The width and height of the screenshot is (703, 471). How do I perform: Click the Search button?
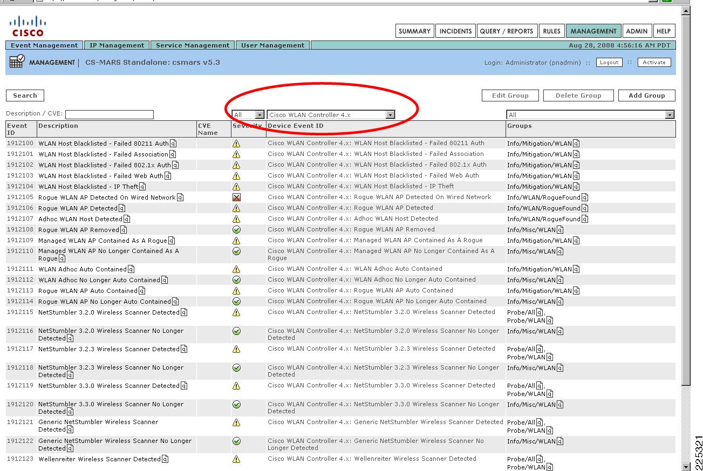coord(25,95)
